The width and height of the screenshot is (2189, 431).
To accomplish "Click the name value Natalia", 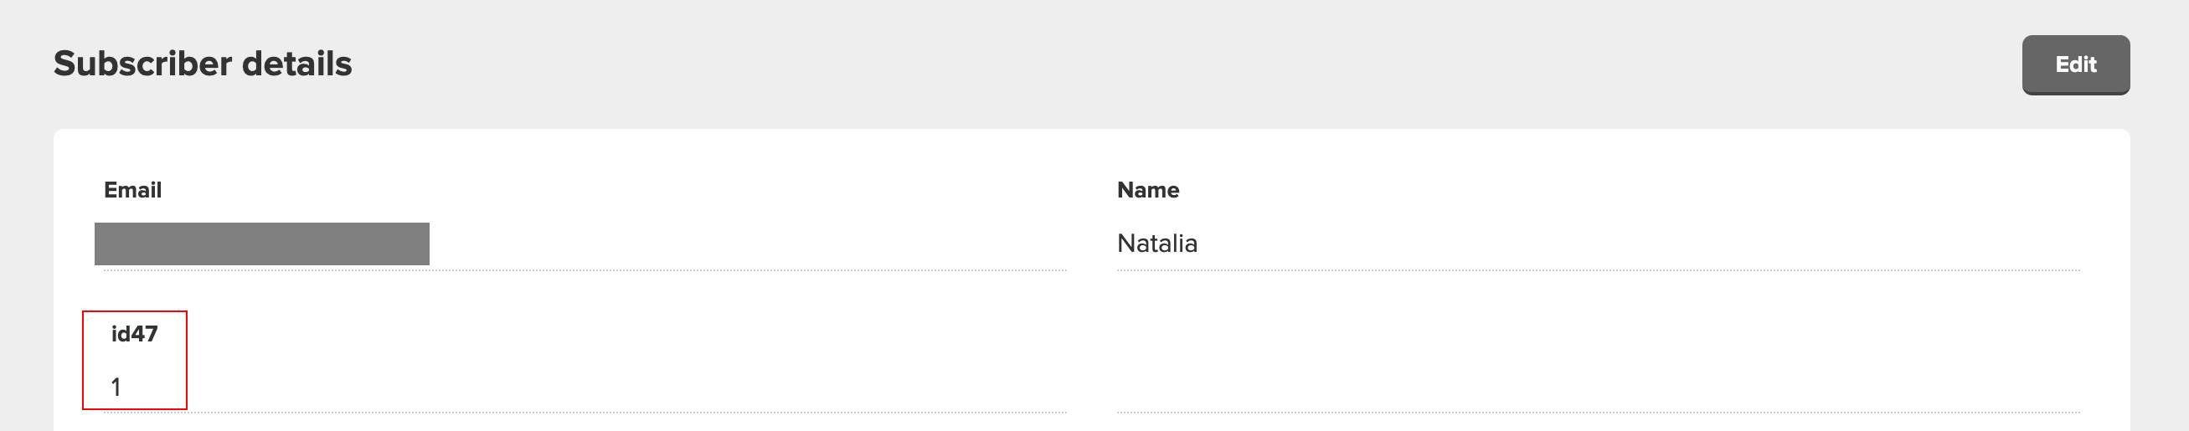I will click(1156, 244).
